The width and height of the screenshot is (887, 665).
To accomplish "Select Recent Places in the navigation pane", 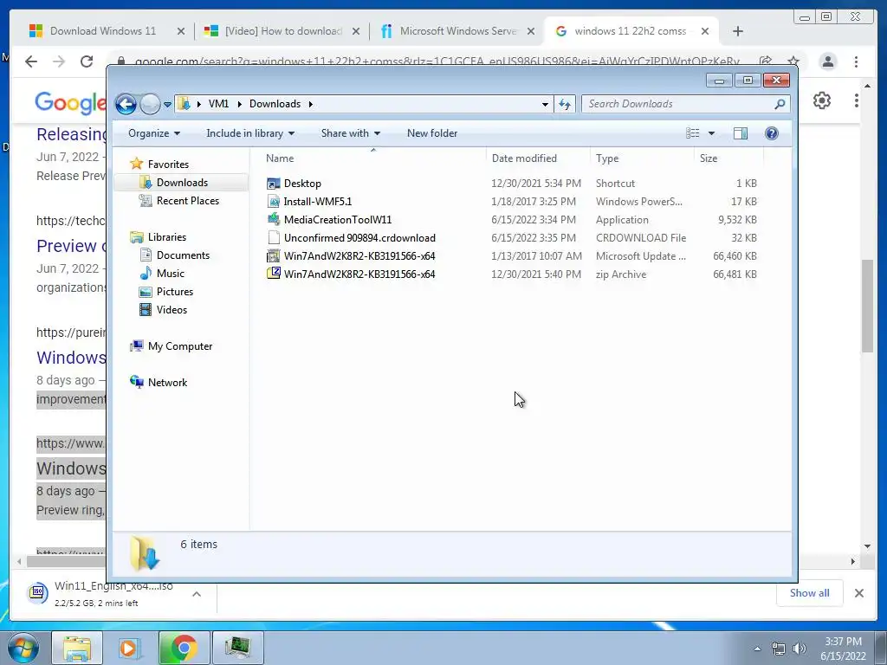I will pos(187,201).
